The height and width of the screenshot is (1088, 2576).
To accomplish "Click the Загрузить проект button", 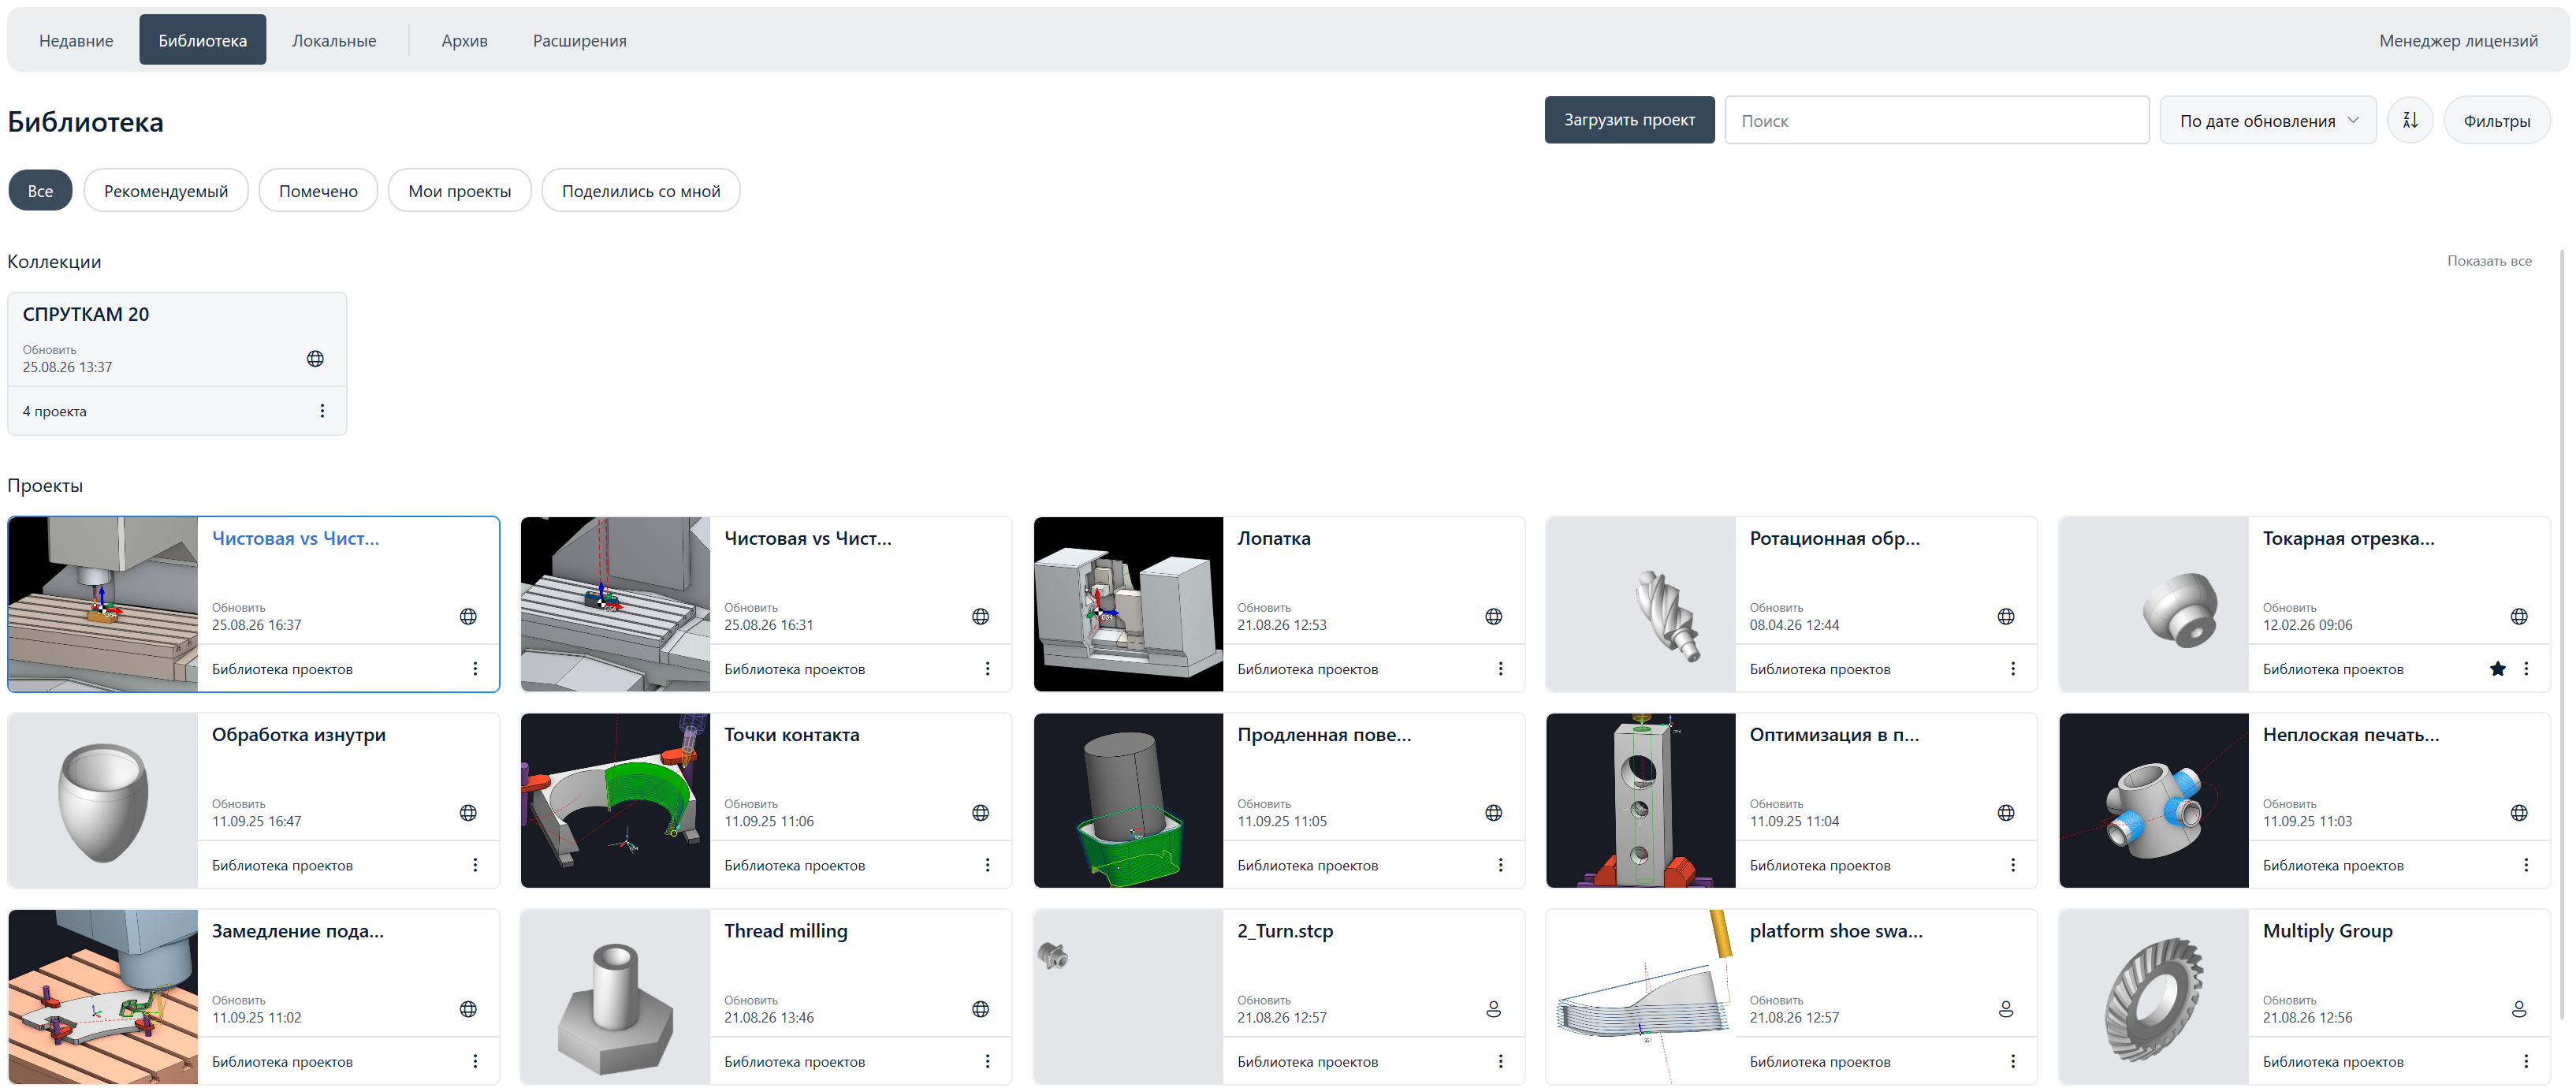I will click(1629, 120).
